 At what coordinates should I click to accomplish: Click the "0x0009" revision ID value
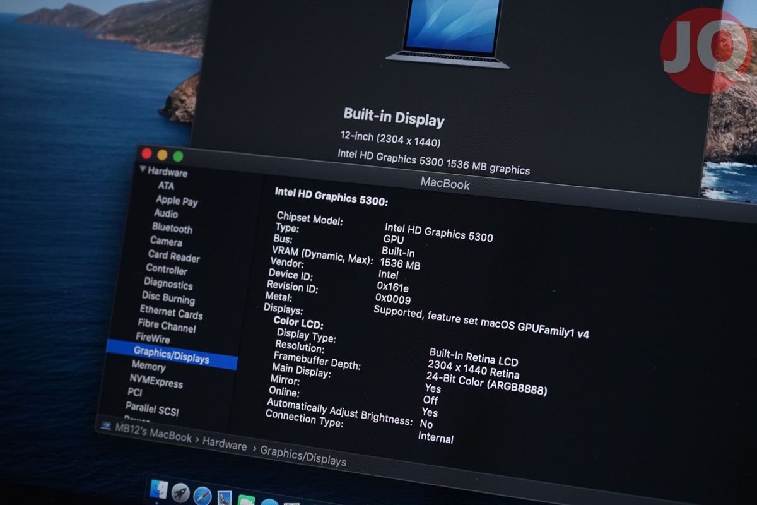tap(392, 299)
